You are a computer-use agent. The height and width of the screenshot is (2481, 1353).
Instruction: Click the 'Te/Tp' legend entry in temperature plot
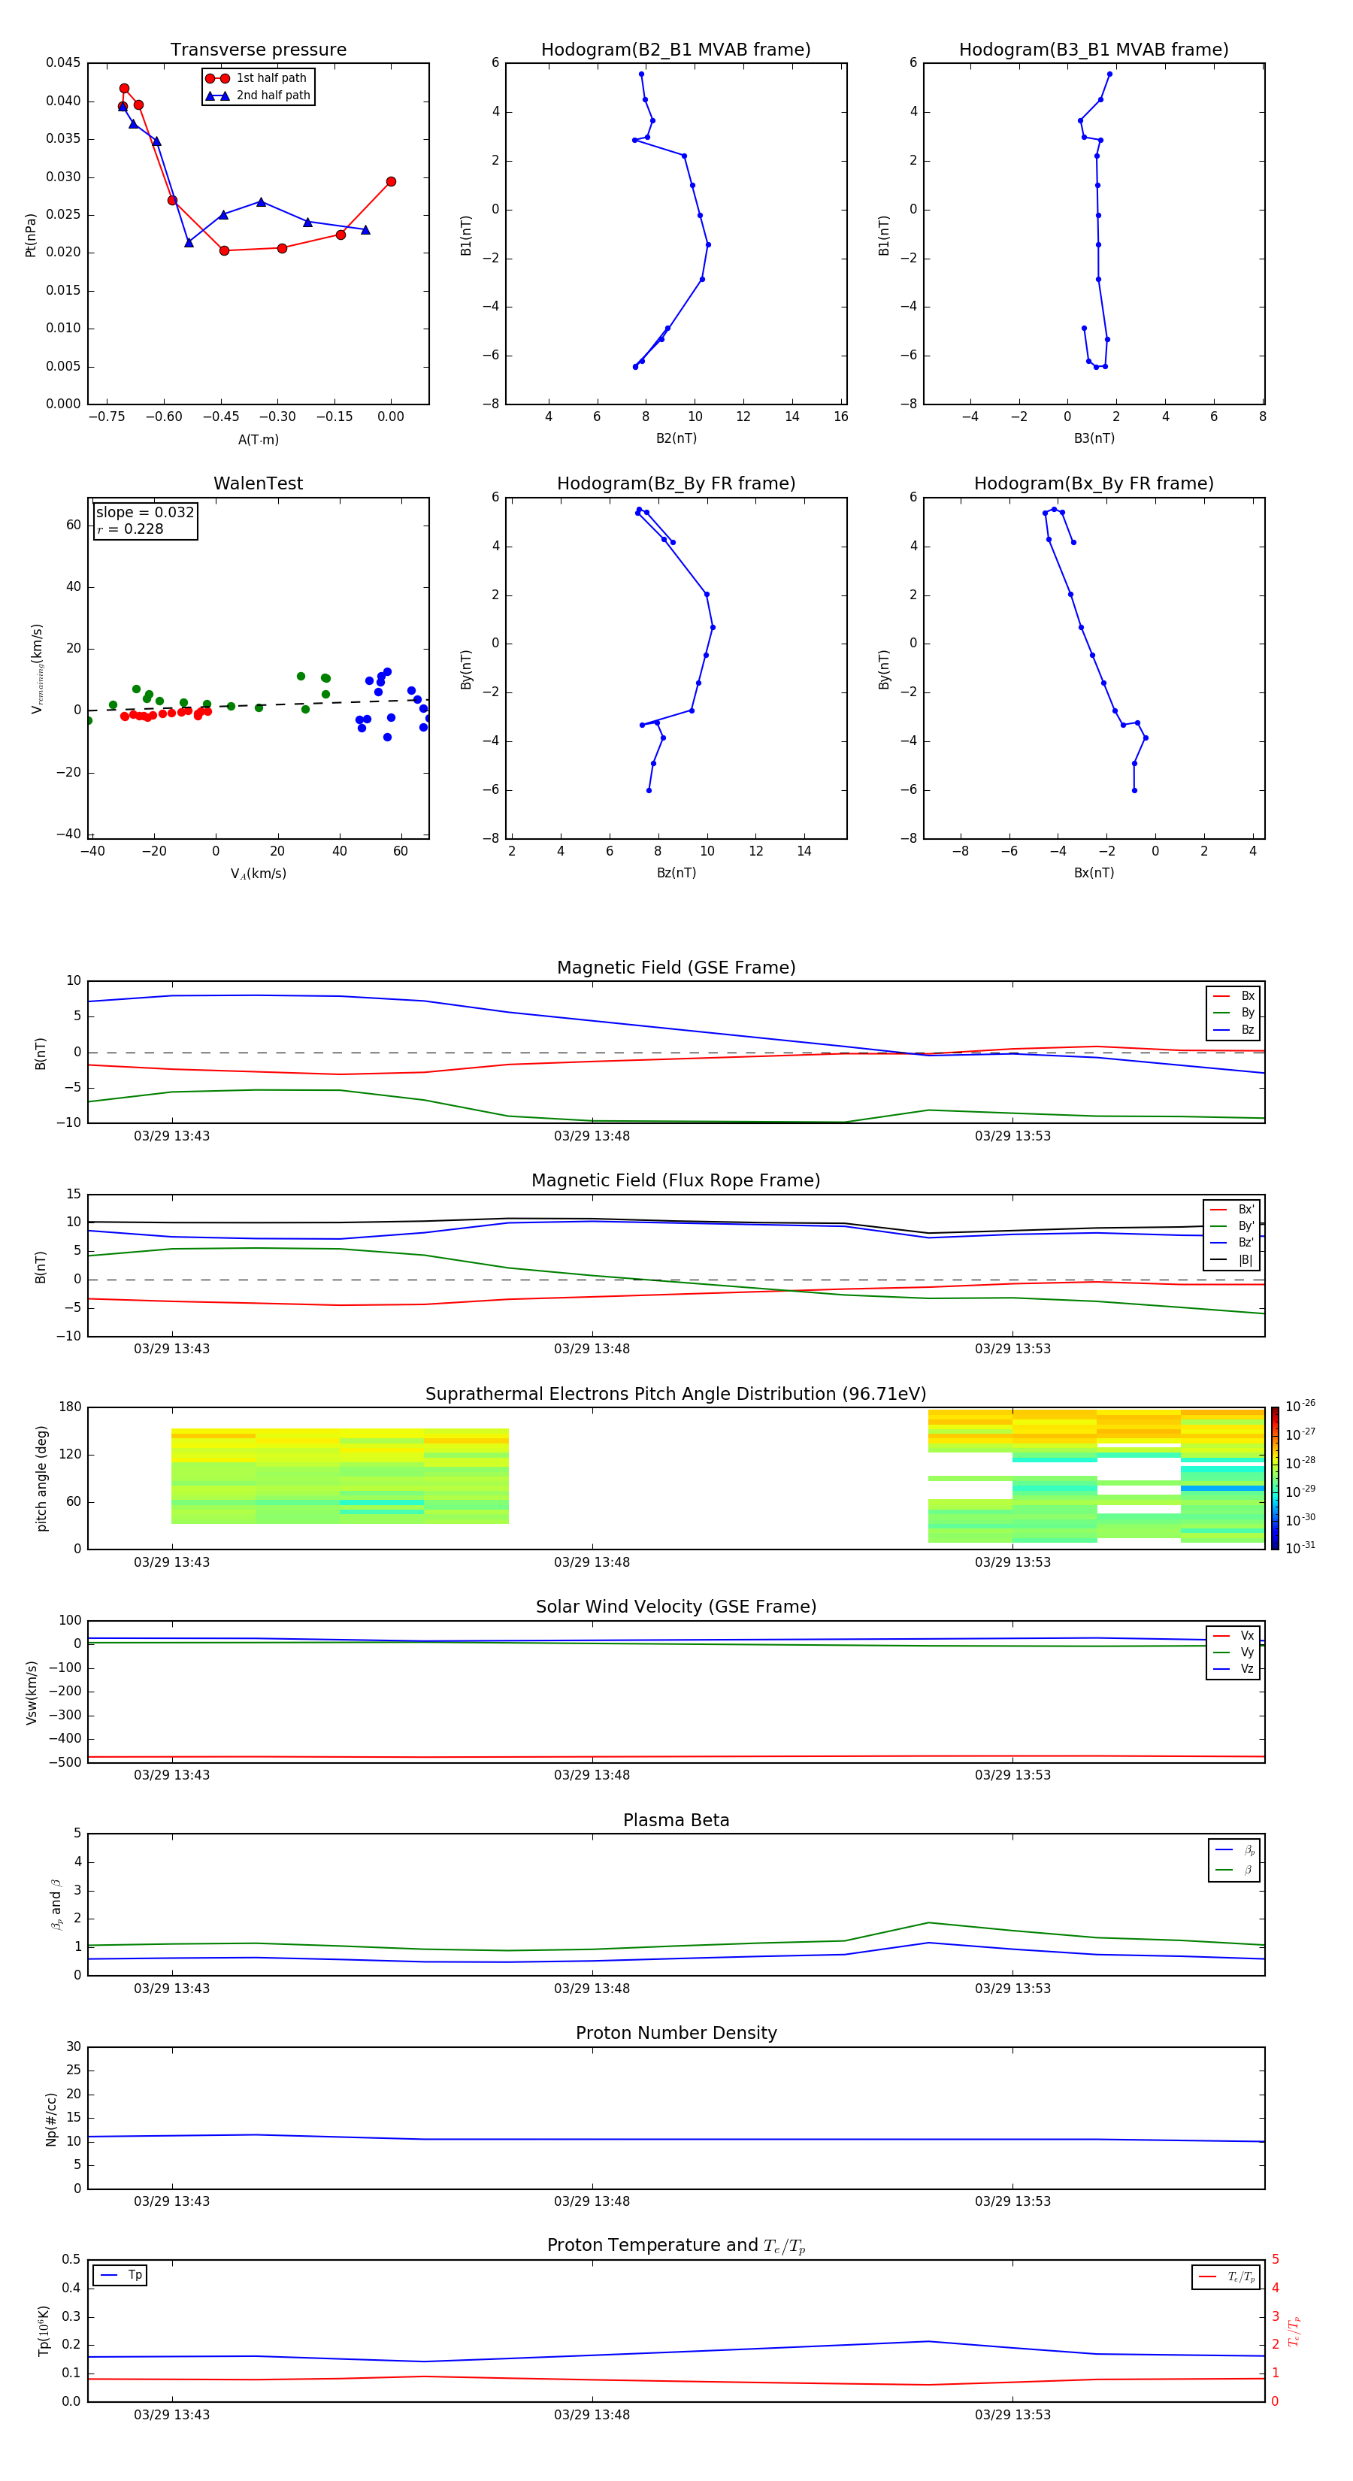coord(1226,2277)
